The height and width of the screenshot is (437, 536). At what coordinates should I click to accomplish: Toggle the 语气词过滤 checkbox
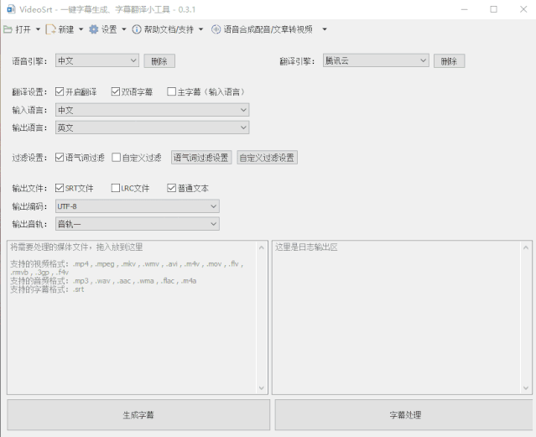coord(60,158)
